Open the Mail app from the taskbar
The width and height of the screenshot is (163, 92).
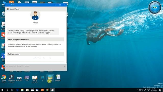click(32, 90)
